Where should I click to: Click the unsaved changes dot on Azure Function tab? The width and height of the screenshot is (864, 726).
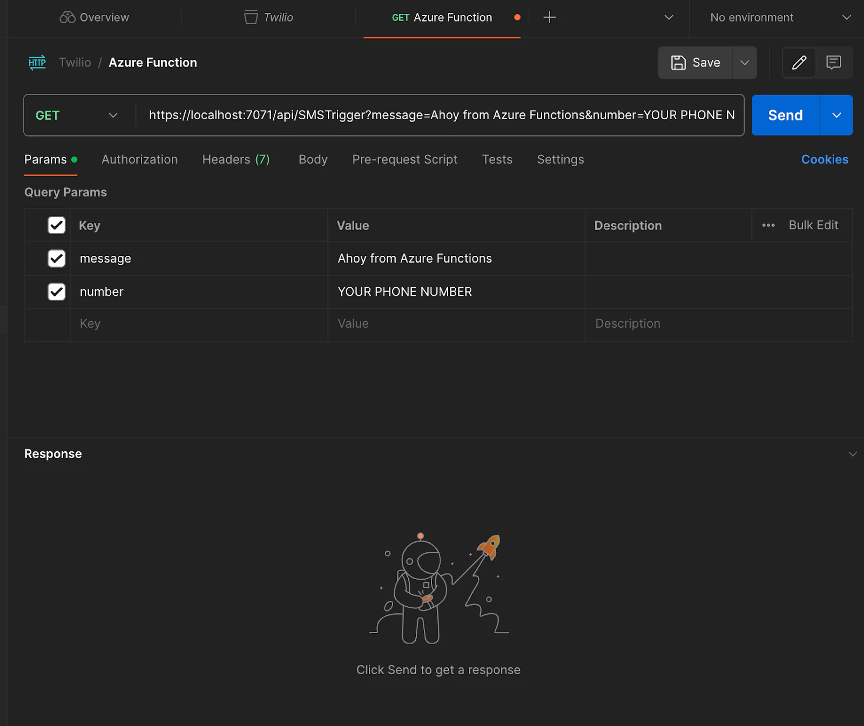tap(517, 17)
